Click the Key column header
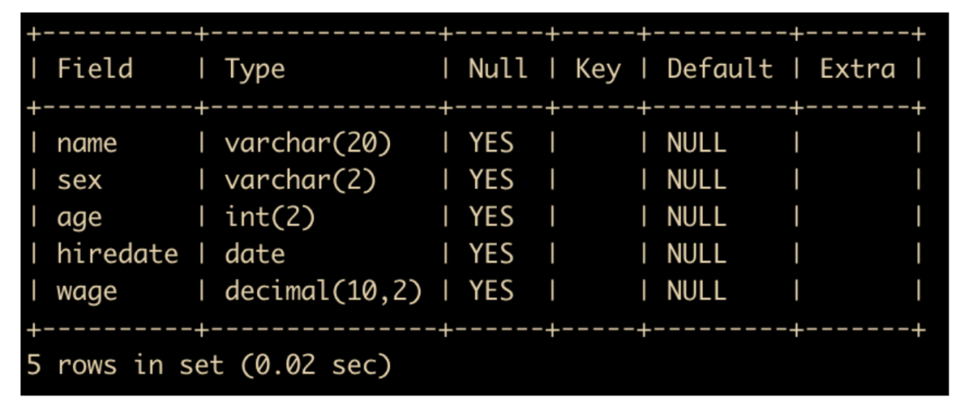 pos(597,70)
